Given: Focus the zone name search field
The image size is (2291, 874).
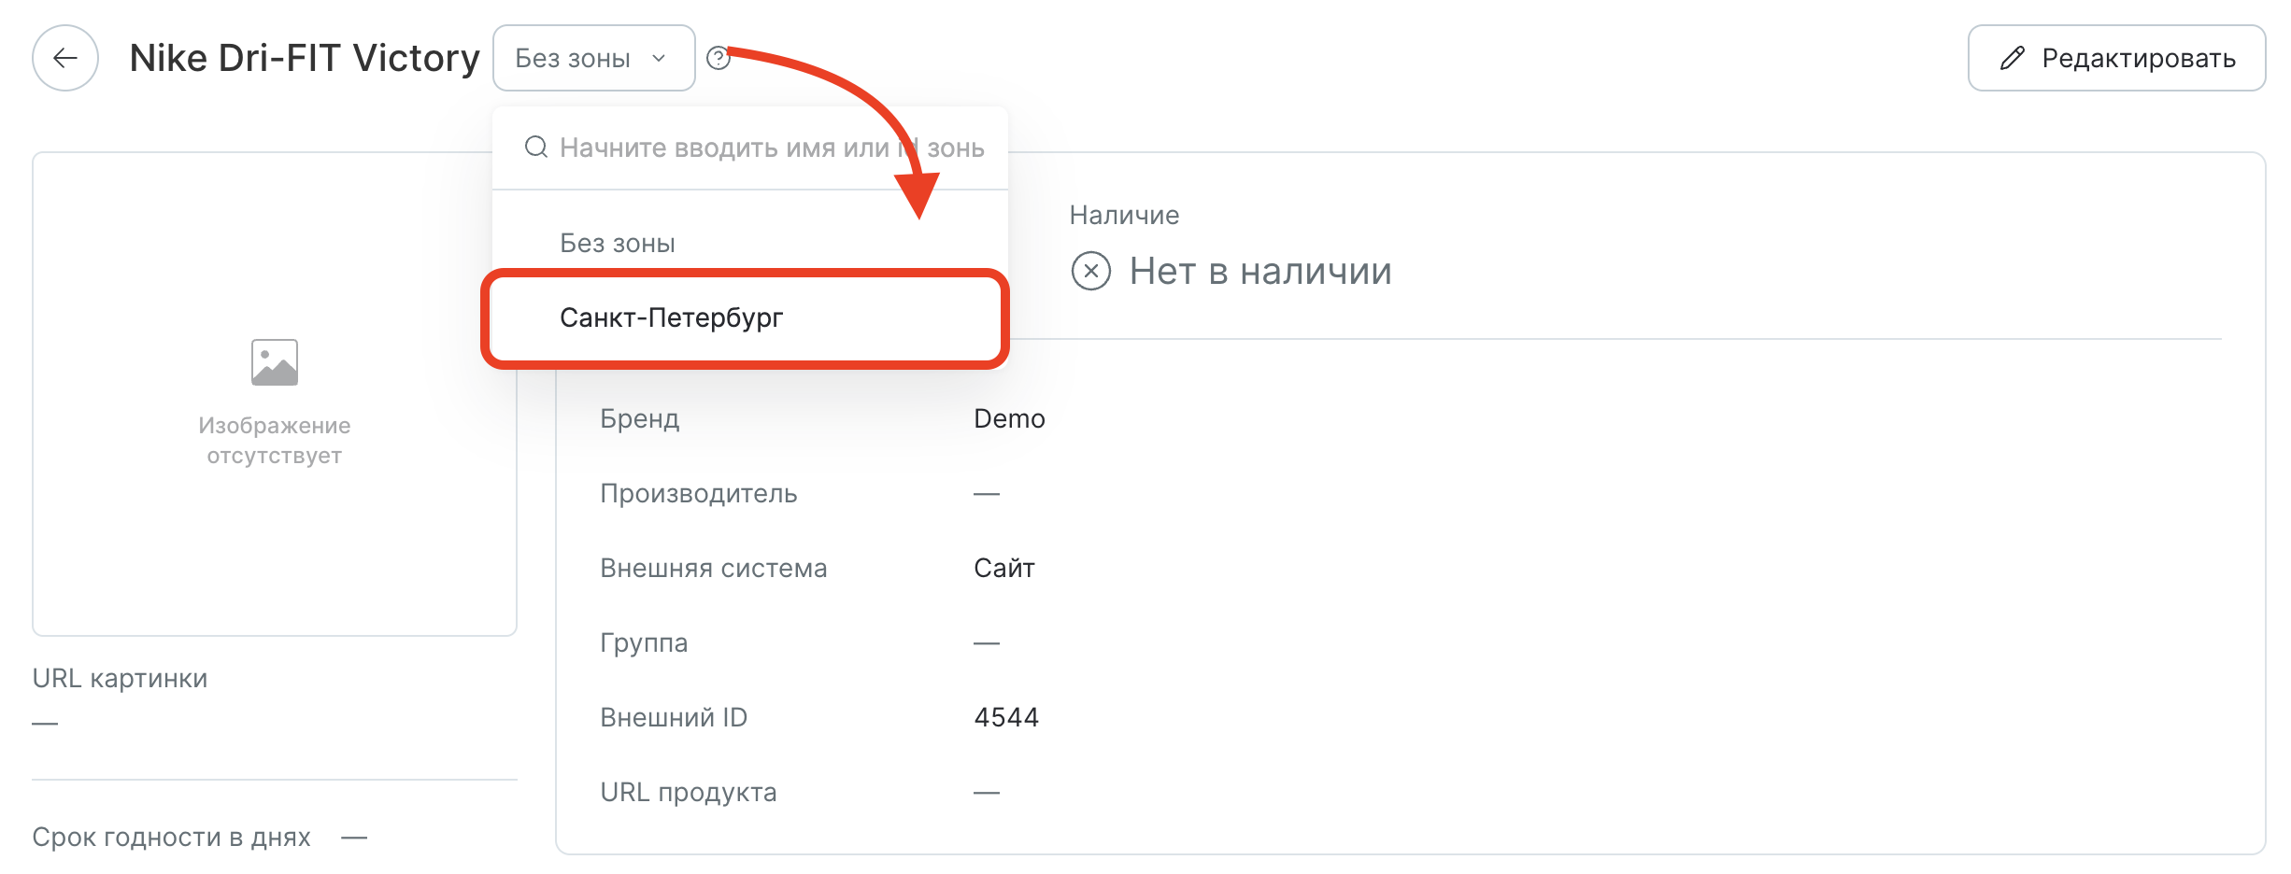Looking at the screenshot, I should click(x=750, y=148).
